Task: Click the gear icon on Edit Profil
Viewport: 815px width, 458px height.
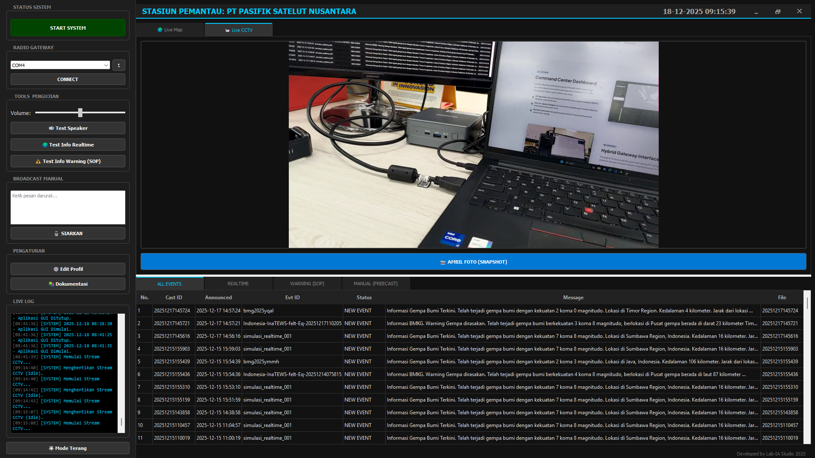Action: (x=56, y=269)
